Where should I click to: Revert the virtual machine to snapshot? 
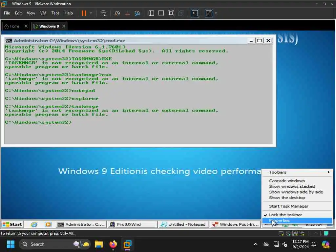127,13
